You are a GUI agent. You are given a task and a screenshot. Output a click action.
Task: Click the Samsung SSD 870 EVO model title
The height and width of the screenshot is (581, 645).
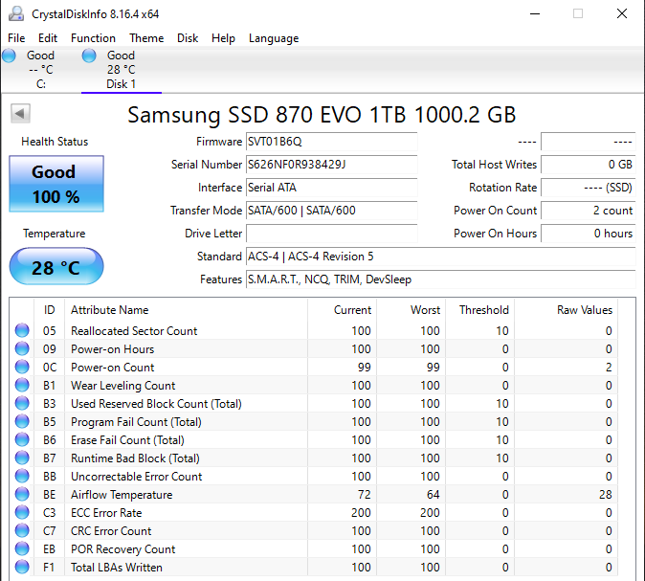[x=322, y=115]
